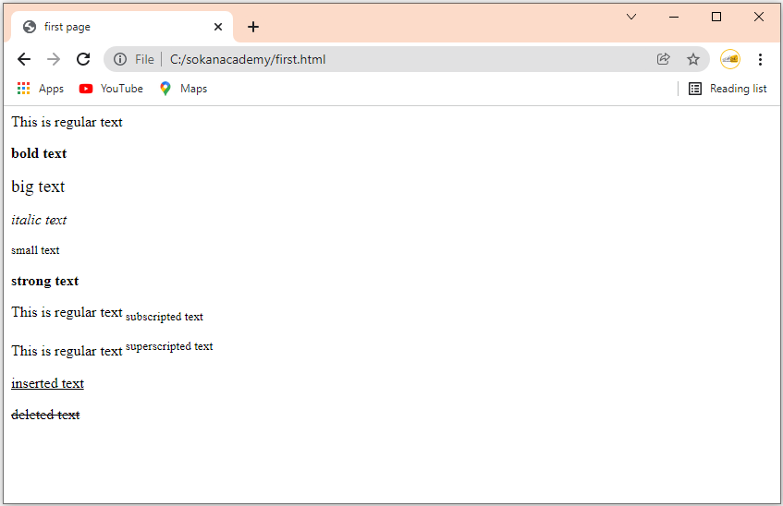Open Chrome three-dot menu
The width and height of the screenshot is (783, 506).
click(760, 59)
